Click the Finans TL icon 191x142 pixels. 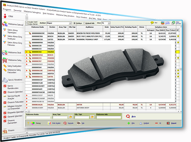[x=5, y=131]
